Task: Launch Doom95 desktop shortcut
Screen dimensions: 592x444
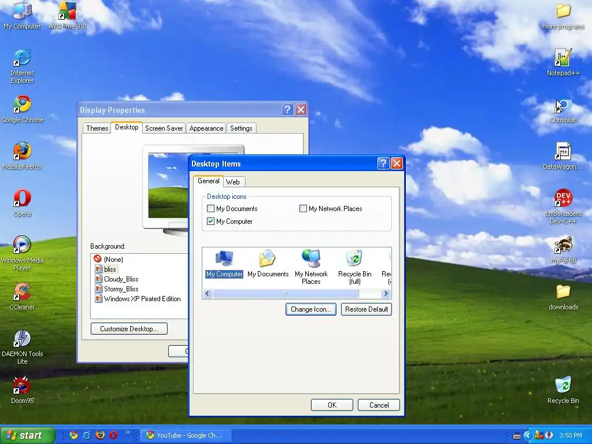Action: tap(22, 390)
